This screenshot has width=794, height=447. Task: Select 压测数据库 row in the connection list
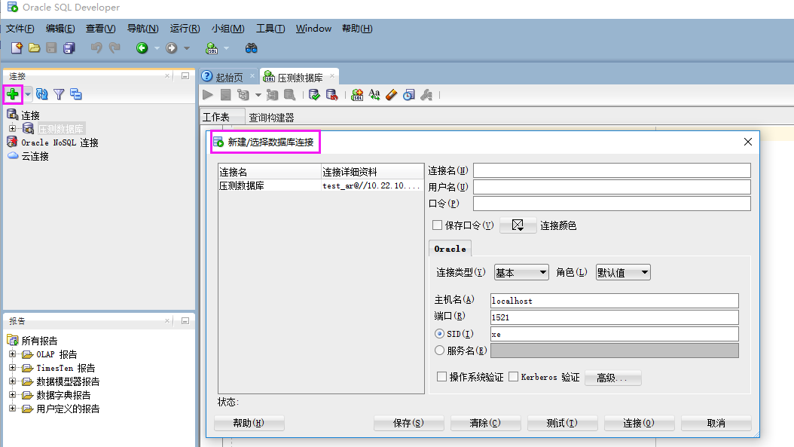coord(321,185)
